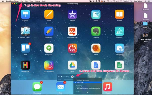Launch the Tellagami app icon
This screenshot has width=152, height=95.
point(119,48)
